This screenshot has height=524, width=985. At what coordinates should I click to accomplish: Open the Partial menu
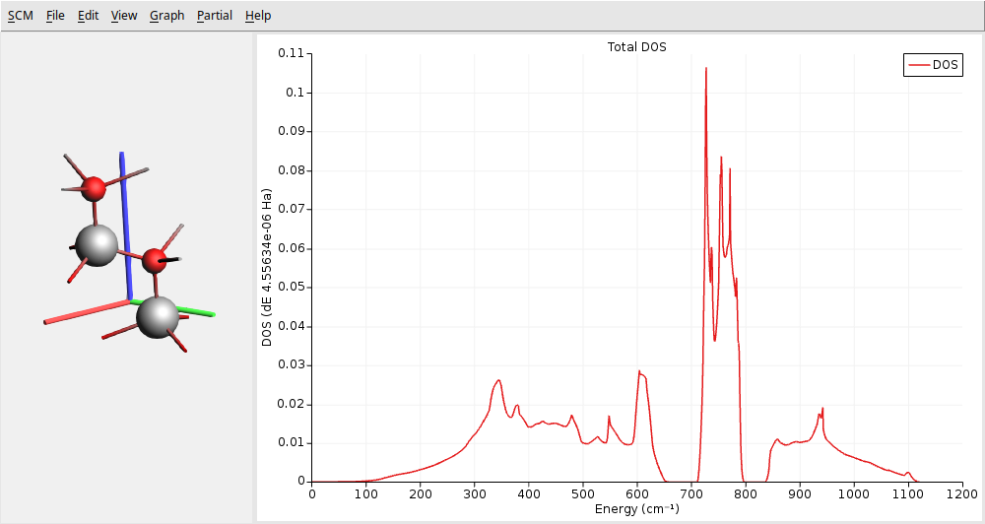tap(215, 16)
